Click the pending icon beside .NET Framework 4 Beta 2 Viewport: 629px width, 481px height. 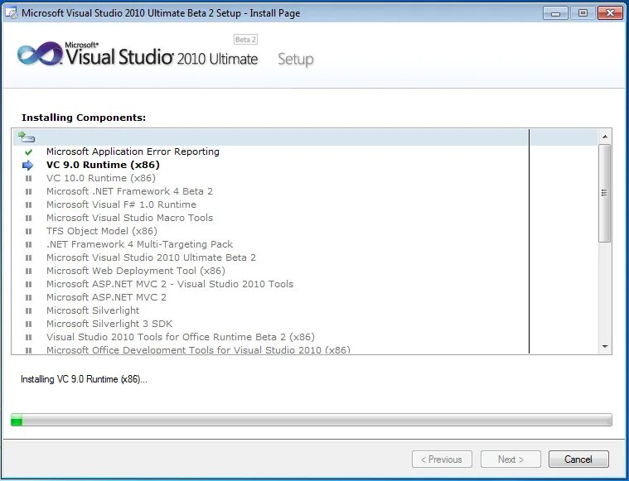tap(28, 191)
